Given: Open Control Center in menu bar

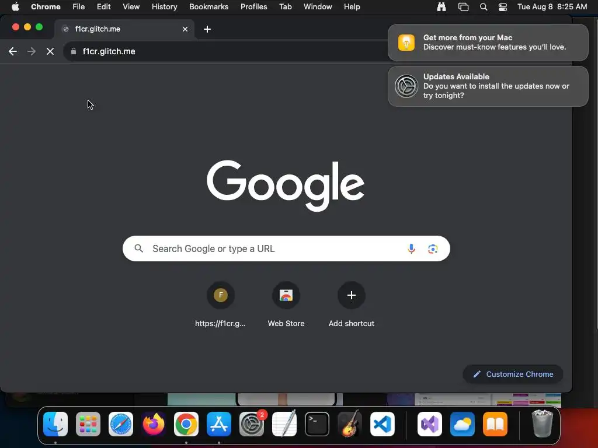Looking at the screenshot, I should (503, 7).
